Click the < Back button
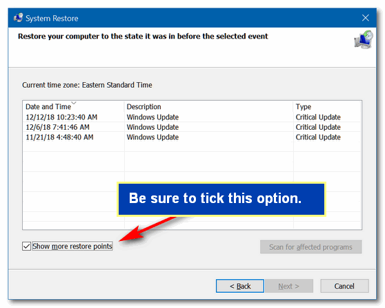385x308 pixels. pyautogui.click(x=240, y=286)
